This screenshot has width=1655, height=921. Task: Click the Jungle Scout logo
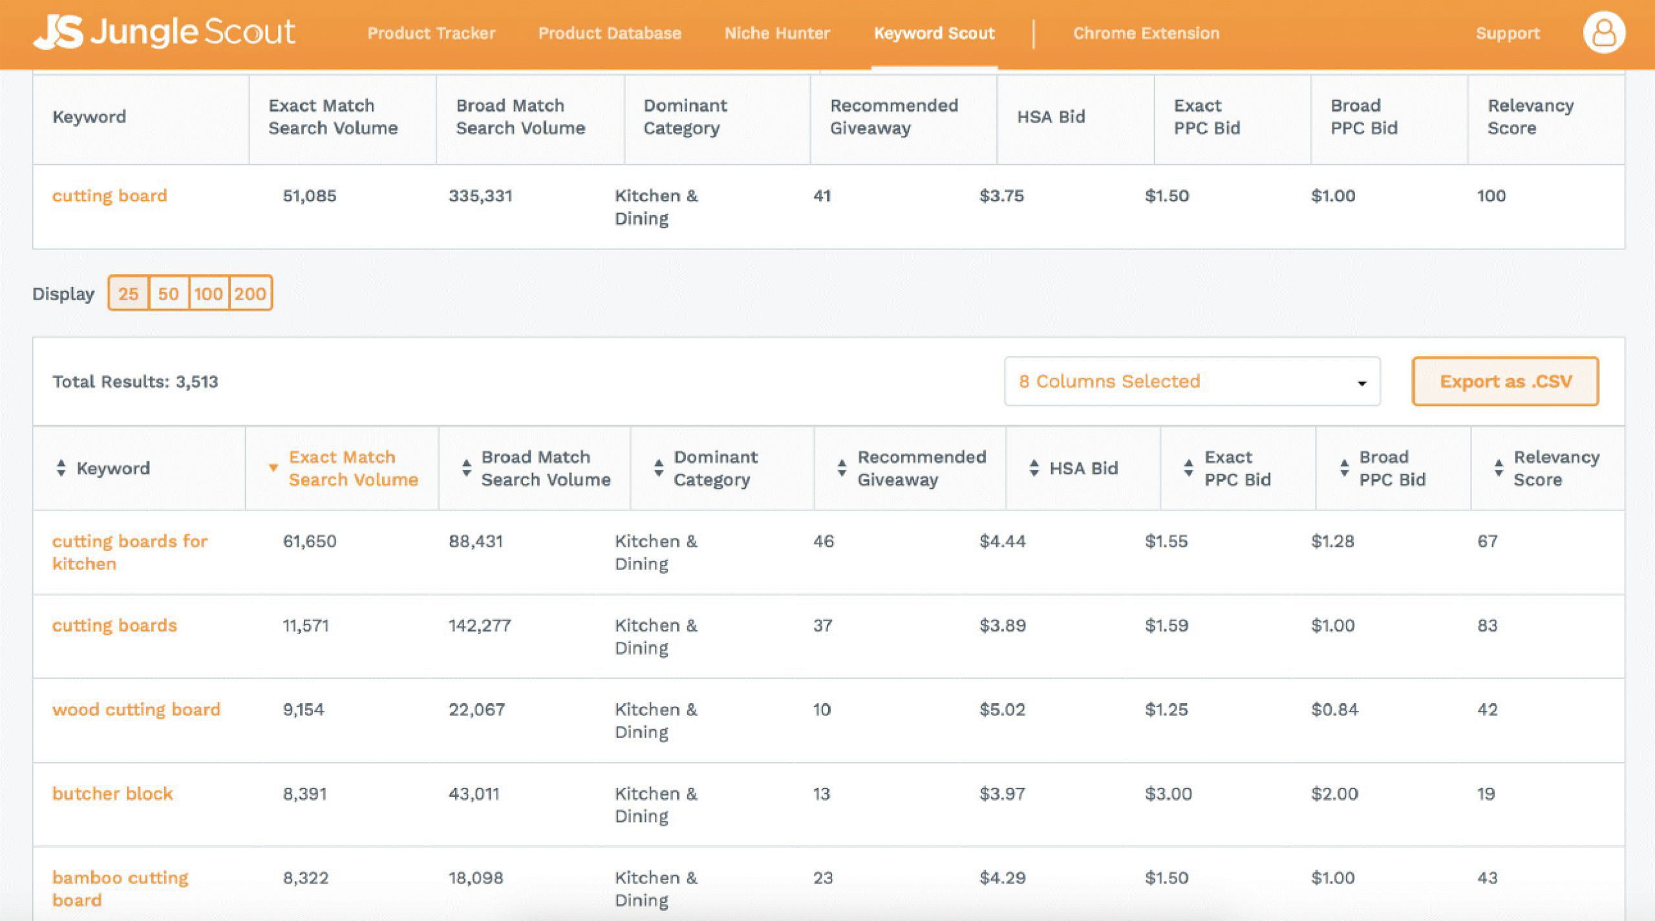[x=164, y=32]
